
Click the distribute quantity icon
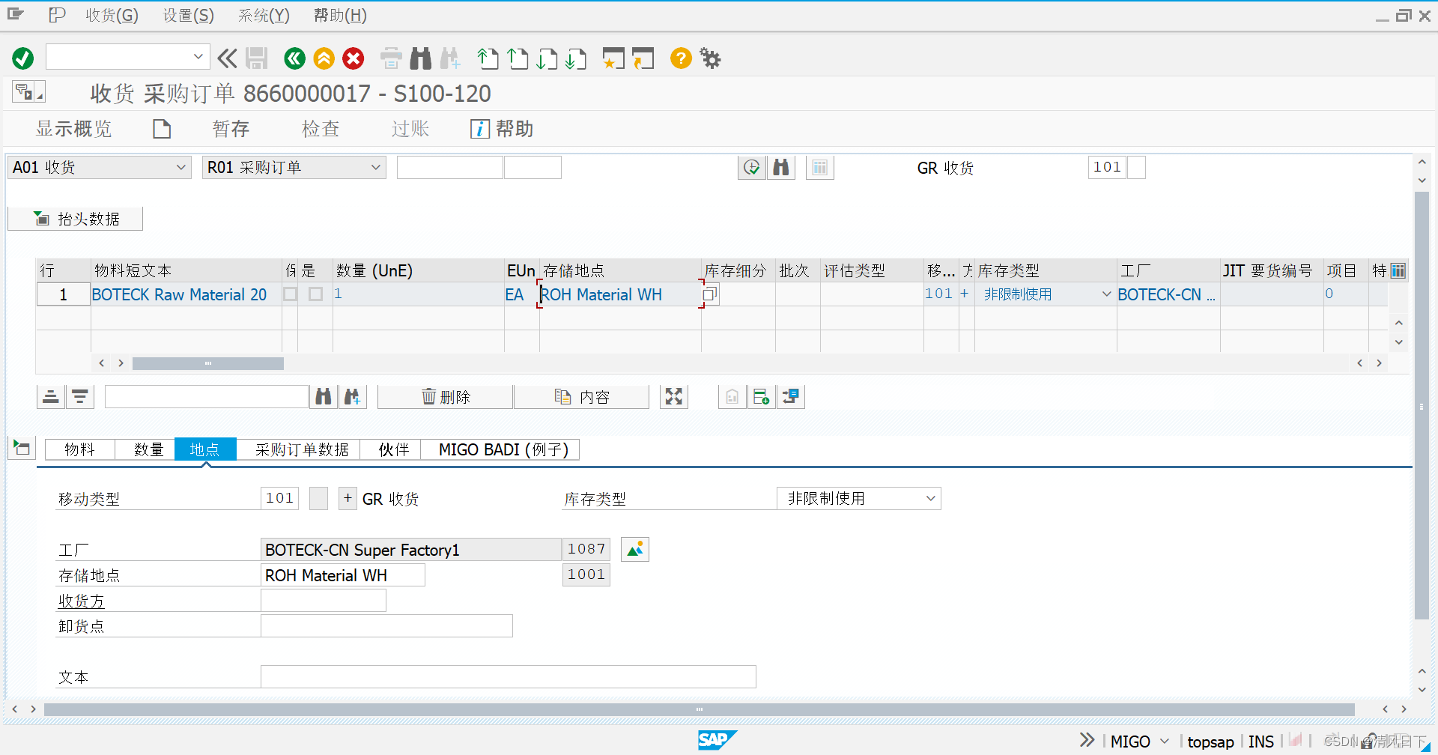791,397
